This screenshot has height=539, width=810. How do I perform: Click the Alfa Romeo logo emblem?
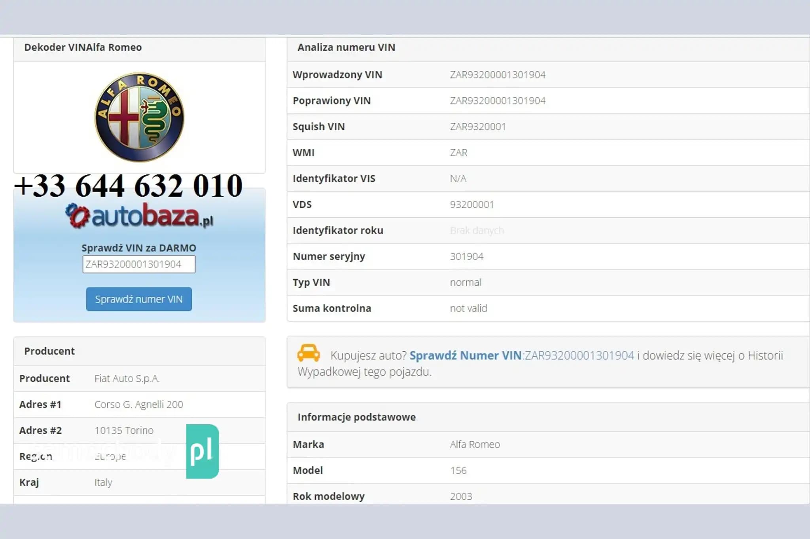coord(139,118)
